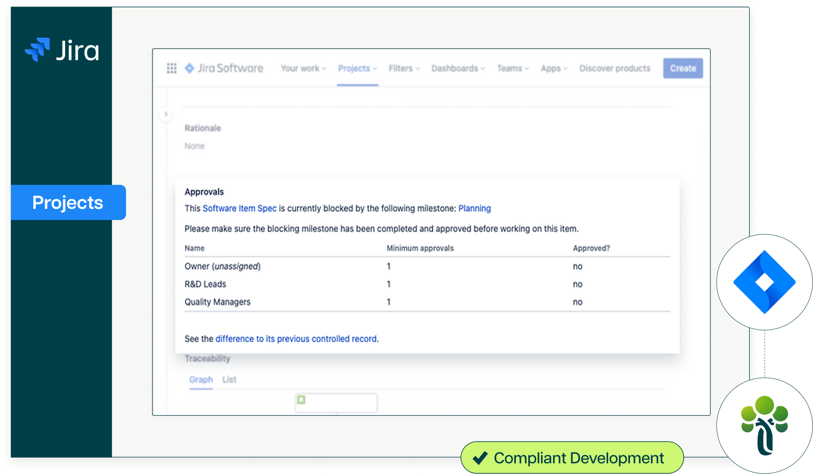Expand the collapsed sidebar with the chevron button
813x474 pixels.
166,114
